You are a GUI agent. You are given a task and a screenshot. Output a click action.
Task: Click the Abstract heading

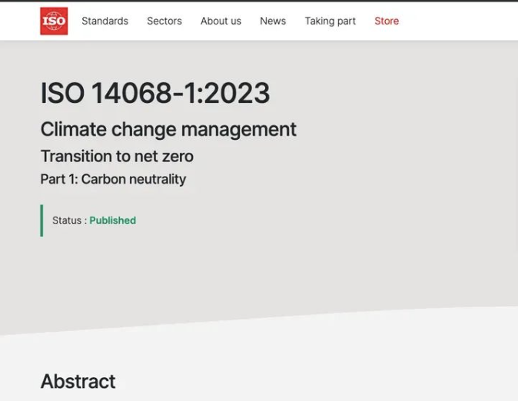click(x=78, y=381)
